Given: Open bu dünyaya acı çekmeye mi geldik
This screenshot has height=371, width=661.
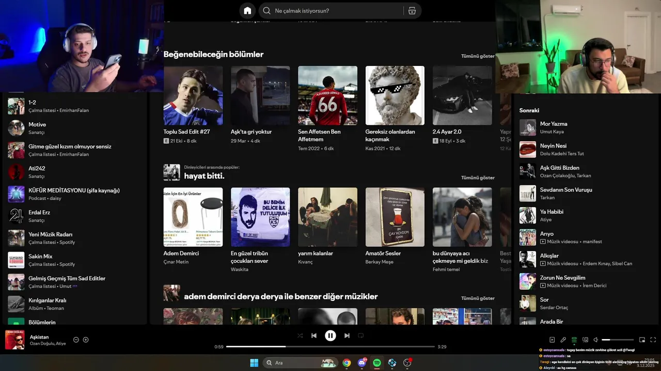Looking at the screenshot, I should 462,229.
